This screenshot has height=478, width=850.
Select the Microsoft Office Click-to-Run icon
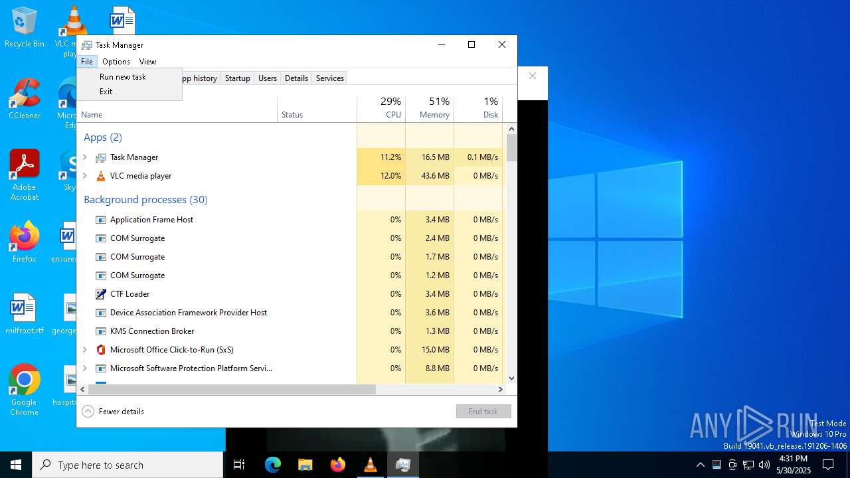point(101,350)
